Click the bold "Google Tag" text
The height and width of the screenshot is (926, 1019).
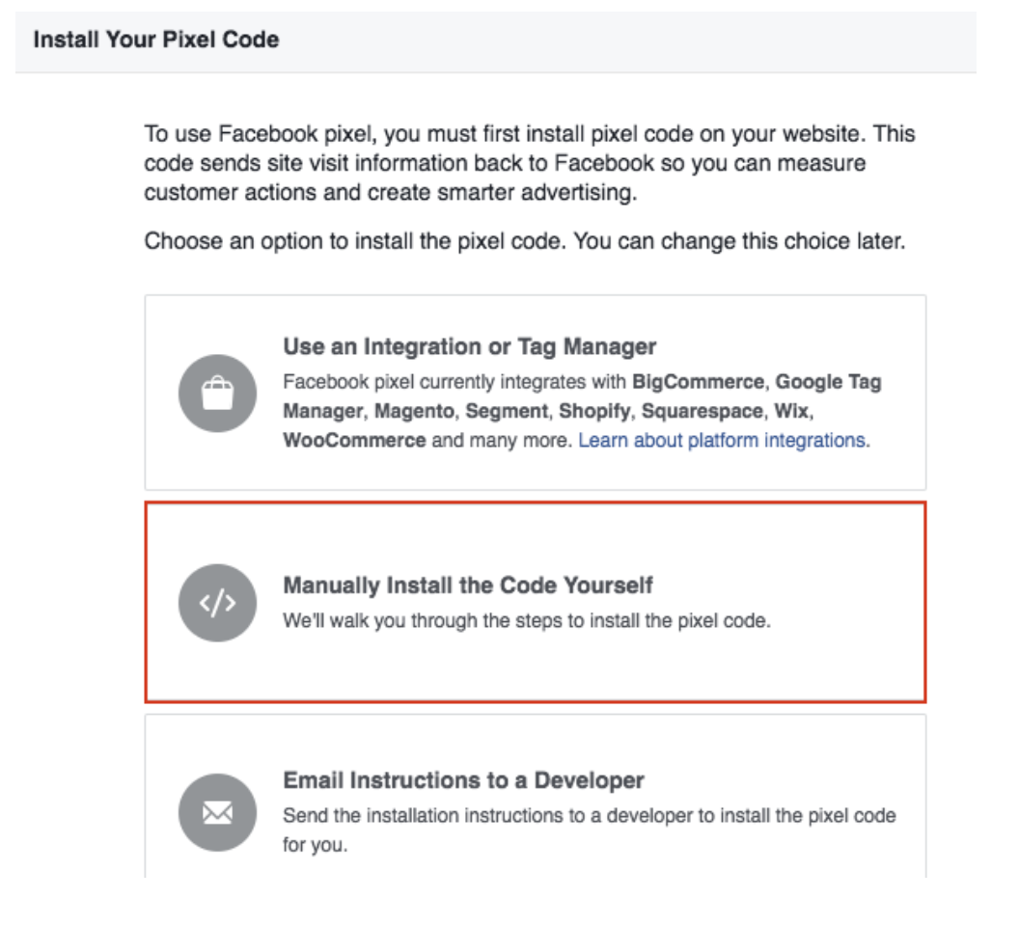tap(828, 382)
